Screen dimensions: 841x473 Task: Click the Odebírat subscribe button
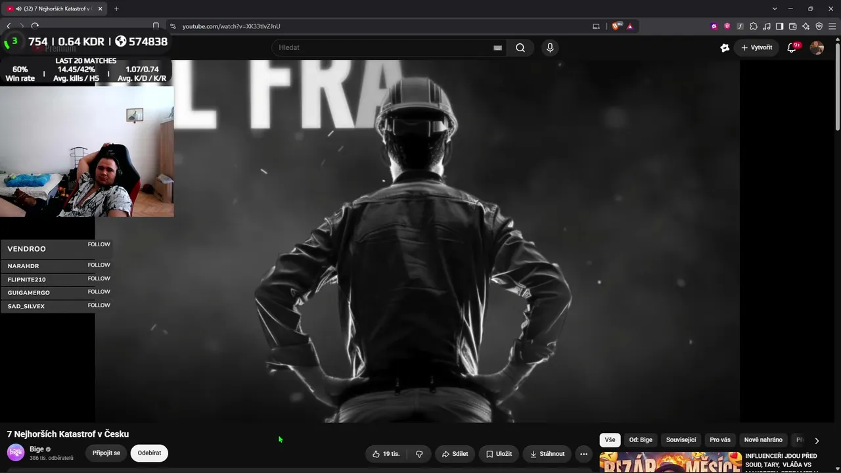[149, 453]
